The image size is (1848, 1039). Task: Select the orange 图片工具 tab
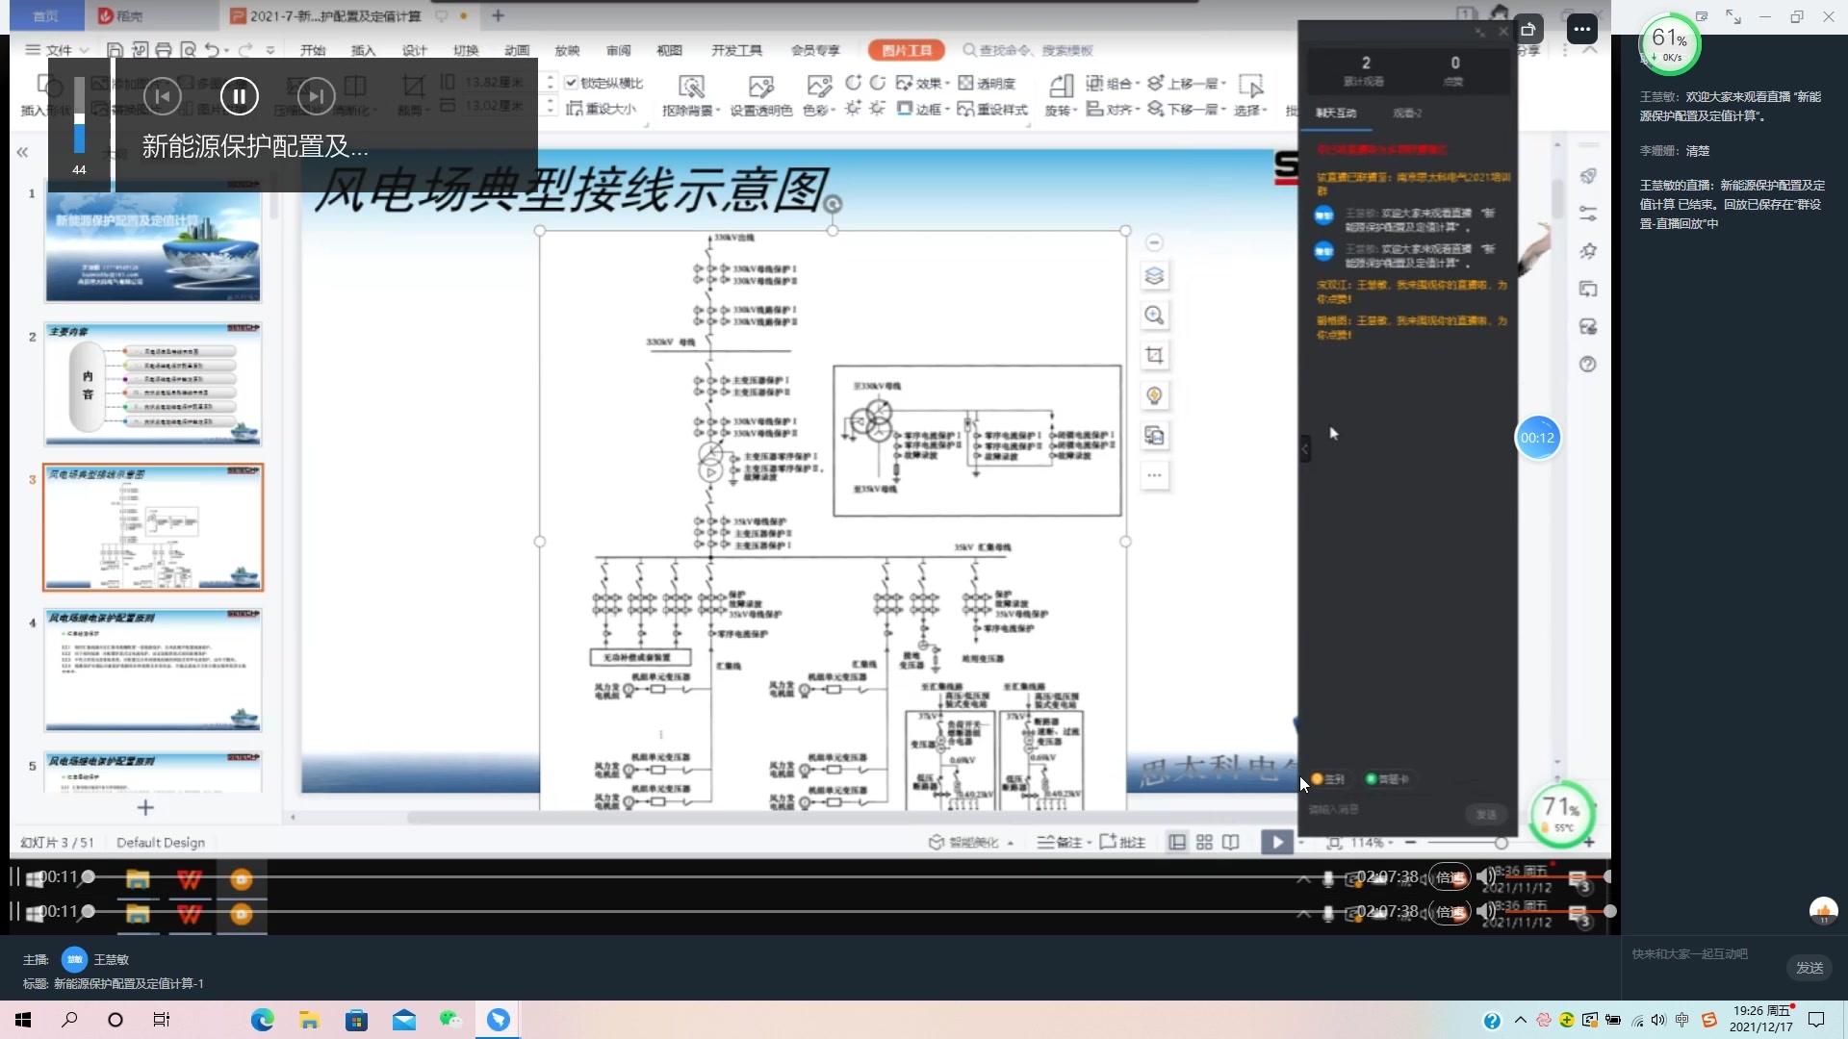(x=907, y=50)
